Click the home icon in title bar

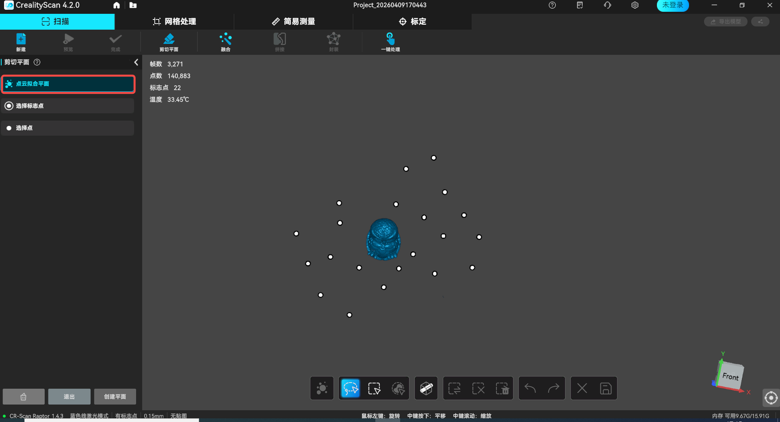[x=117, y=5]
